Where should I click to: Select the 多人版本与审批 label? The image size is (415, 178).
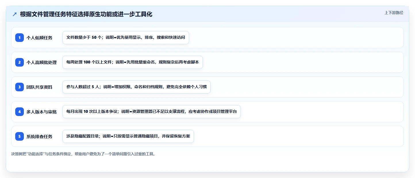click(42, 112)
